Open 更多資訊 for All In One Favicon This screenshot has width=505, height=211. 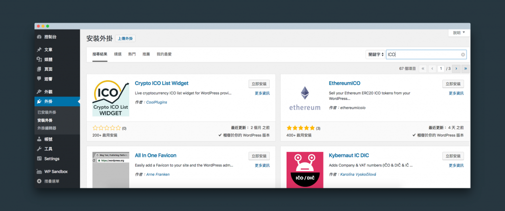tap(262, 166)
